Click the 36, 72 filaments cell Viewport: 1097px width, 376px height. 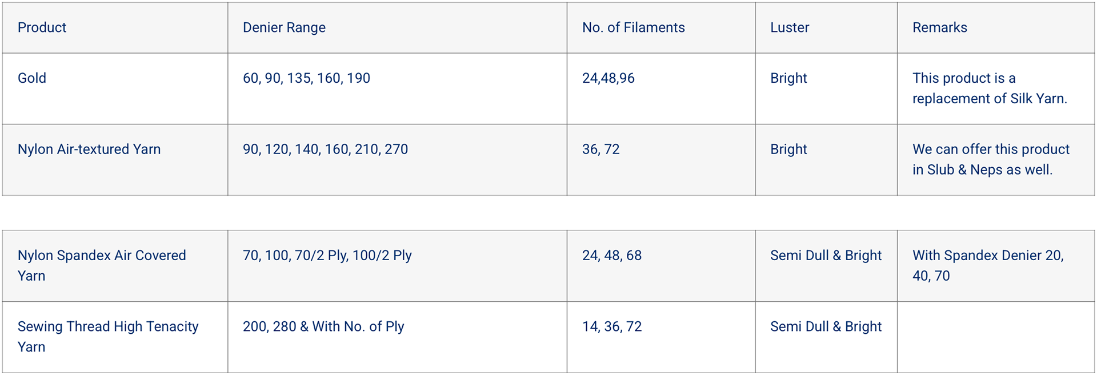coord(600,149)
